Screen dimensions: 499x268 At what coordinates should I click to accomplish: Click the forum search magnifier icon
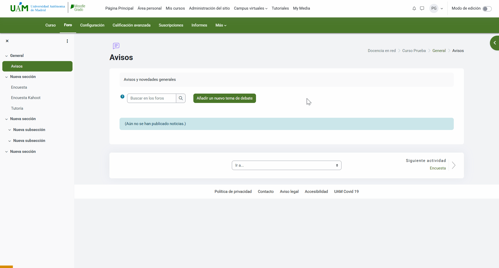pyautogui.click(x=181, y=98)
